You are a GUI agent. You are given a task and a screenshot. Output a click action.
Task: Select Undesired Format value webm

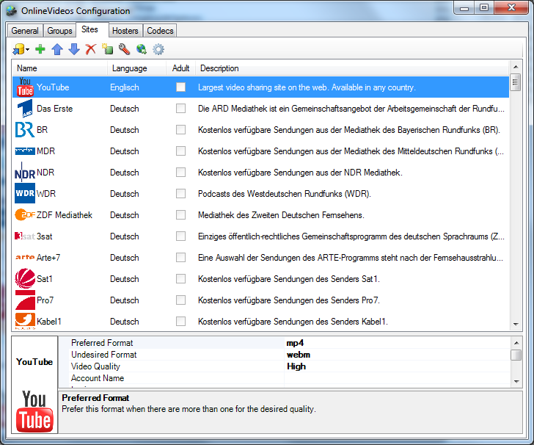coord(398,355)
